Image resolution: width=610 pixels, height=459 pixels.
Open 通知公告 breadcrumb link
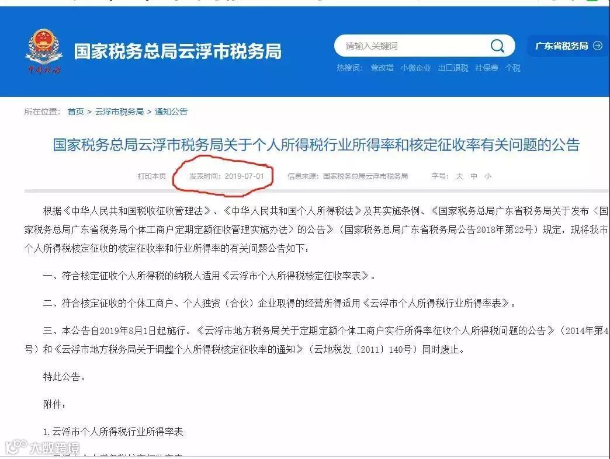[x=171, y=112]
